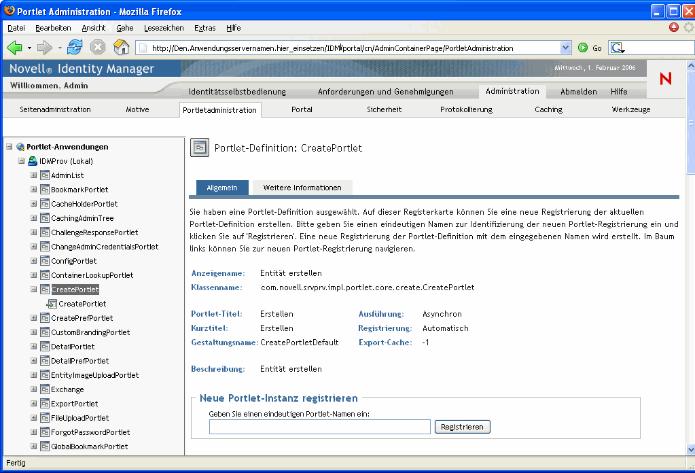Image resolution: width=695 pixels, height=473 pixels.
Task: Collapse the Portlet-Anwendungen tree root
Action: (x=10, y=147)
